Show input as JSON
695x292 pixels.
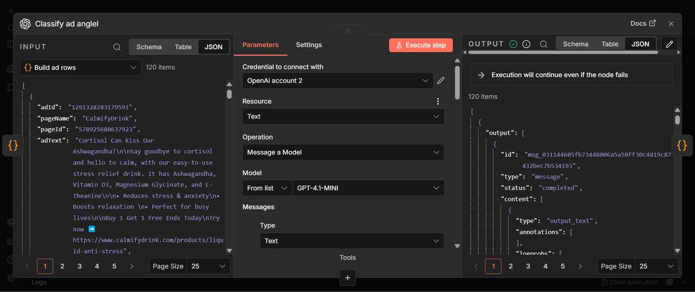pos(214,47)
